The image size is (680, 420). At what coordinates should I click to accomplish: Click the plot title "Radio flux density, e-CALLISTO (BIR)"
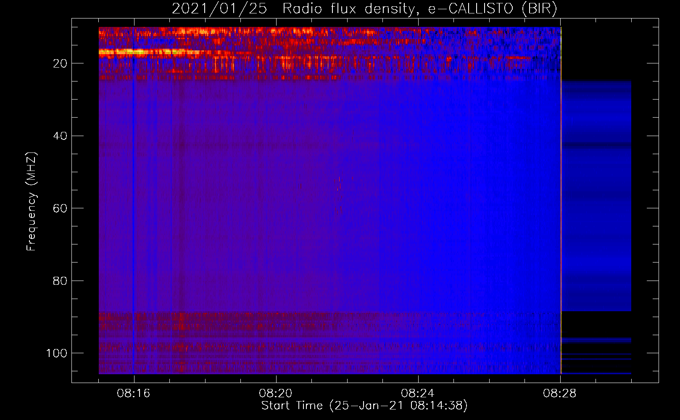click(419, 9)
